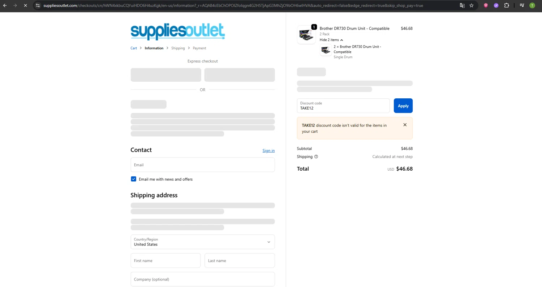Stop the page from loading
Screen dimensions: 542x287
[25, 5]
